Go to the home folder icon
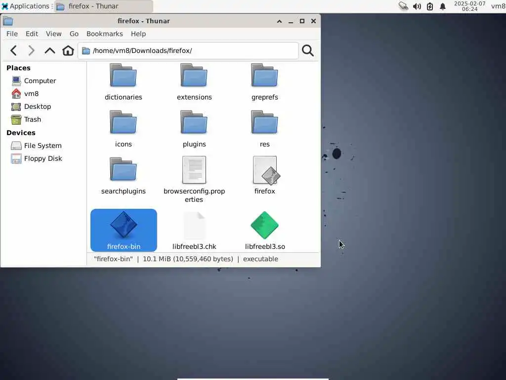The image size is (506, 380). point(68,51)
